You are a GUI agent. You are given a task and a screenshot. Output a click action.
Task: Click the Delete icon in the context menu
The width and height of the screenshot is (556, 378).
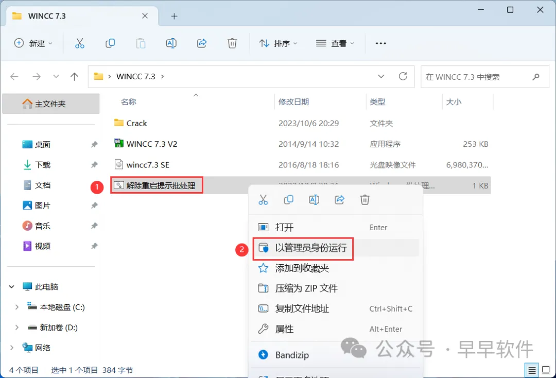(x=365, y=200)
